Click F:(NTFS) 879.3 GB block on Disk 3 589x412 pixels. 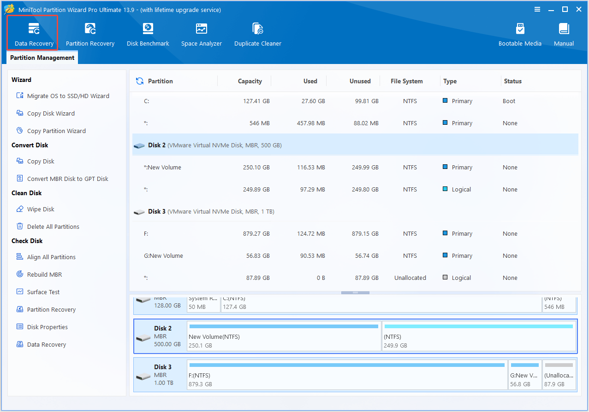point(347,375)
